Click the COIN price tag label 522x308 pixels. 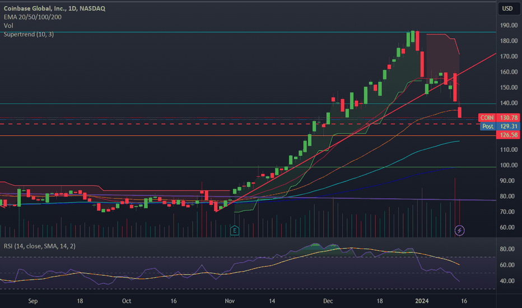487,118
